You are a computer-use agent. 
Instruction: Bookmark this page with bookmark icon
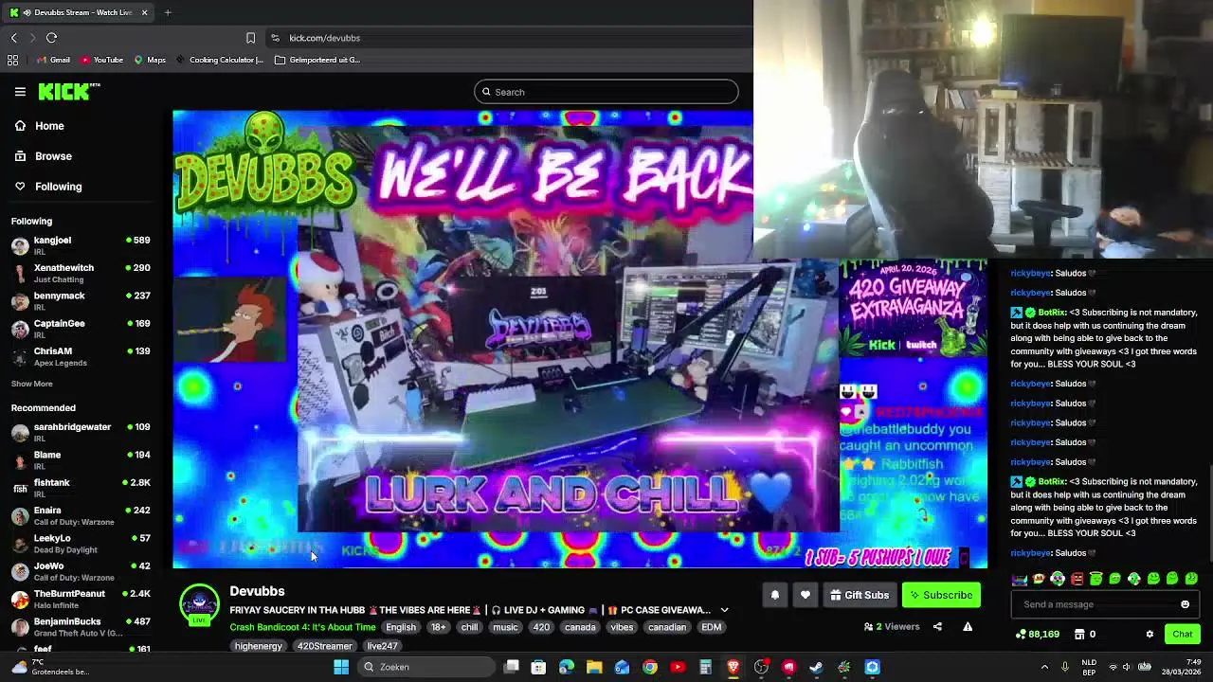[250, 38]
